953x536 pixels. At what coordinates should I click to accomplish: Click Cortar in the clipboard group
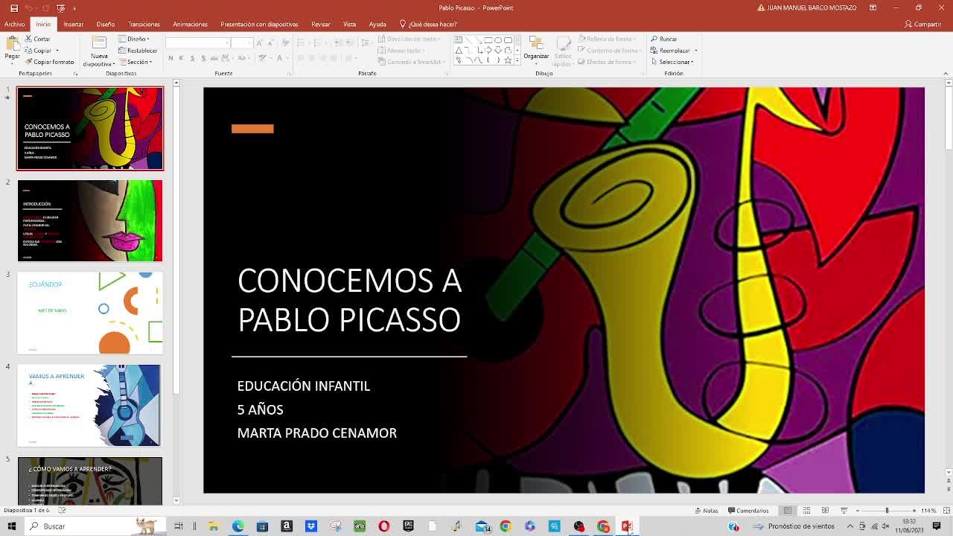38,39
